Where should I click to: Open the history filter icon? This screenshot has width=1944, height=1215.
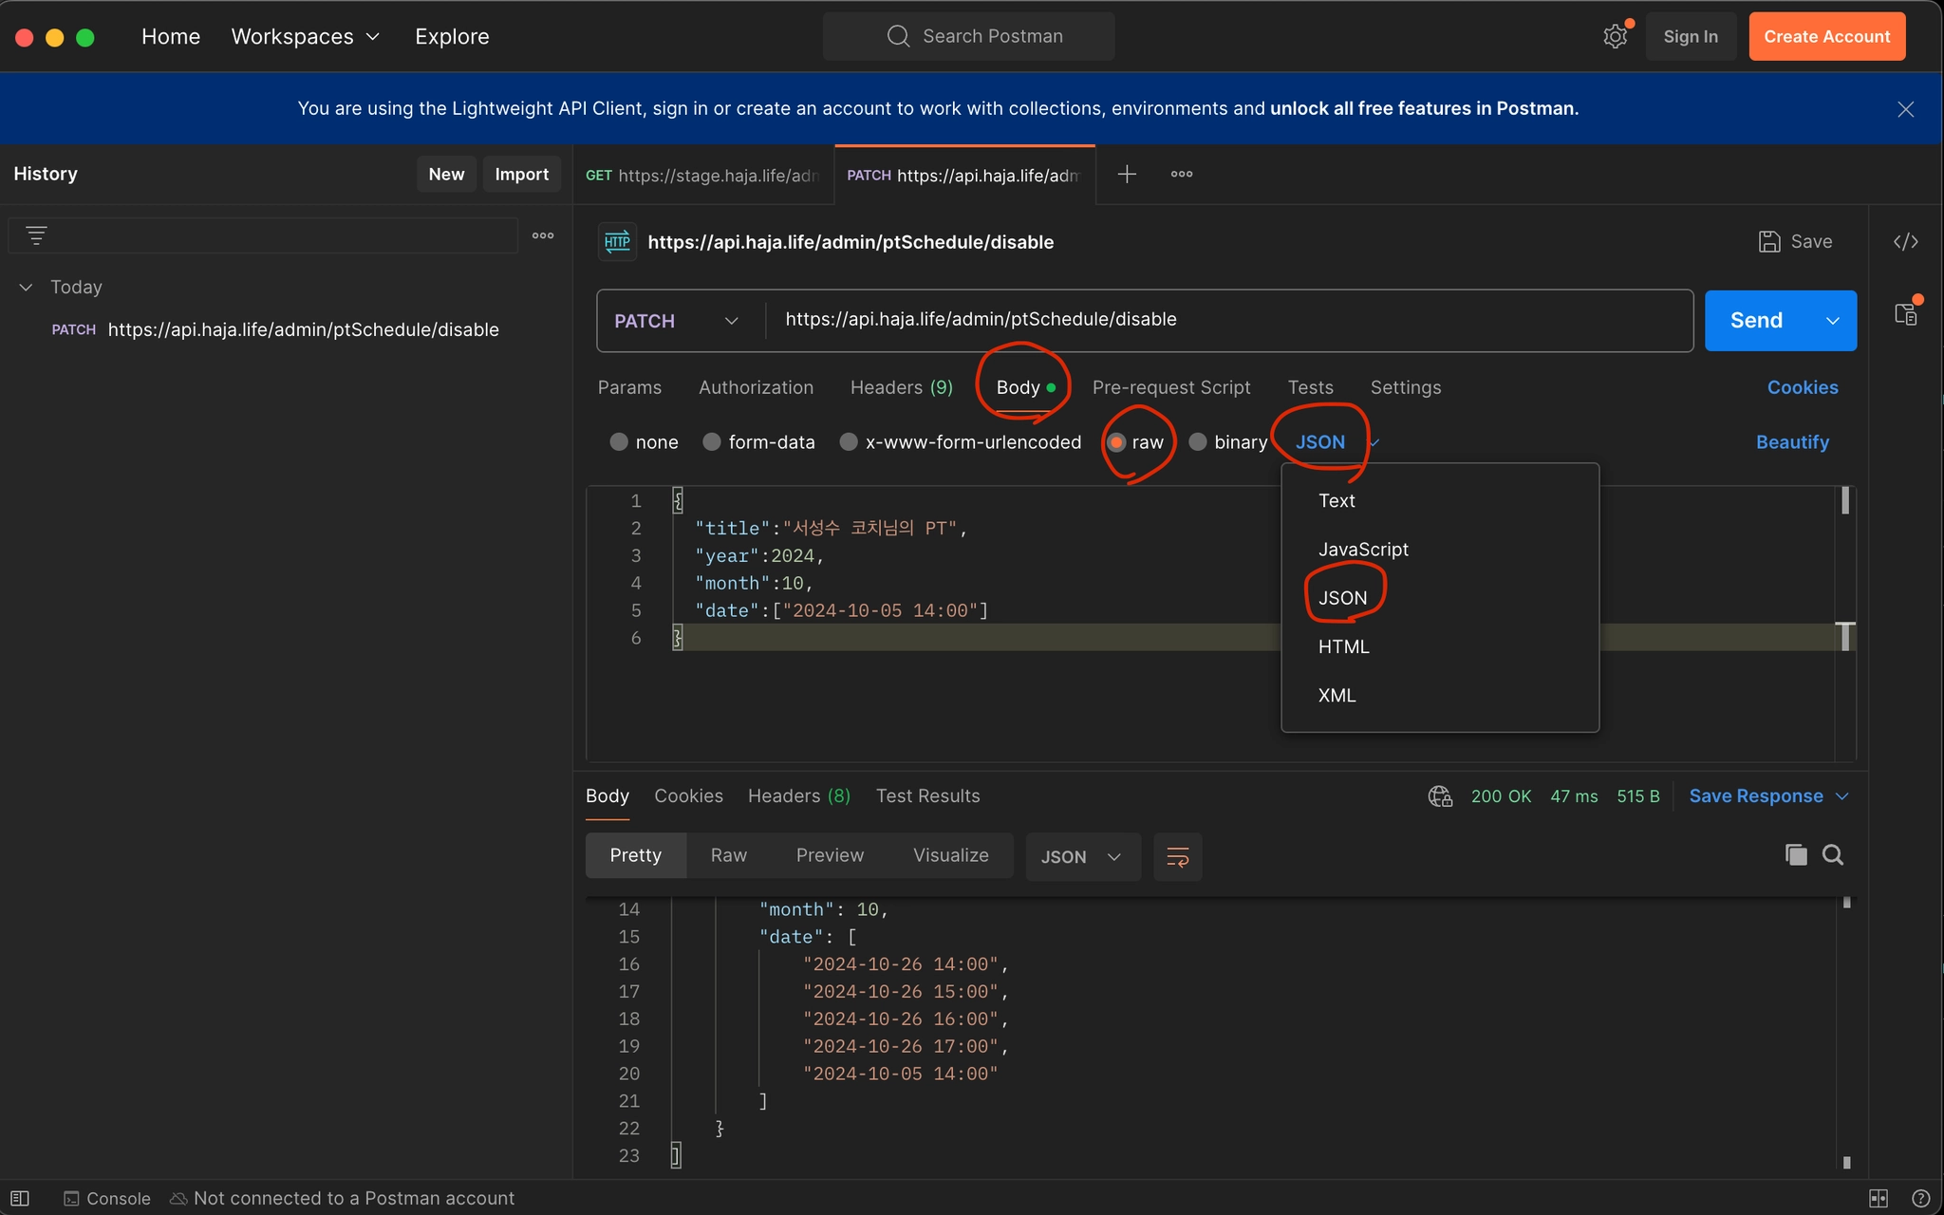(36, 235)
